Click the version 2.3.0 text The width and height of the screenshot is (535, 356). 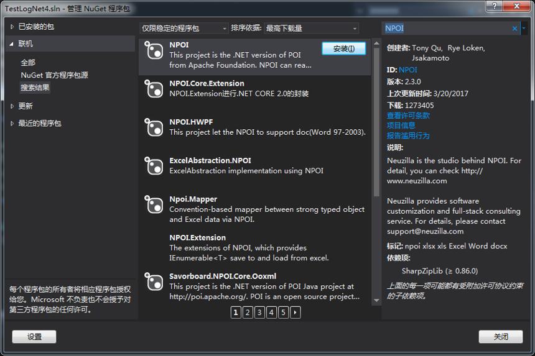tap(413, 82)
